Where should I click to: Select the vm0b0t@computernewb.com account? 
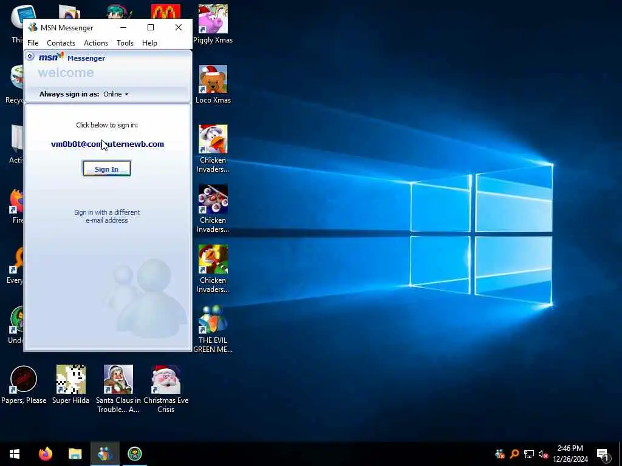108,144
